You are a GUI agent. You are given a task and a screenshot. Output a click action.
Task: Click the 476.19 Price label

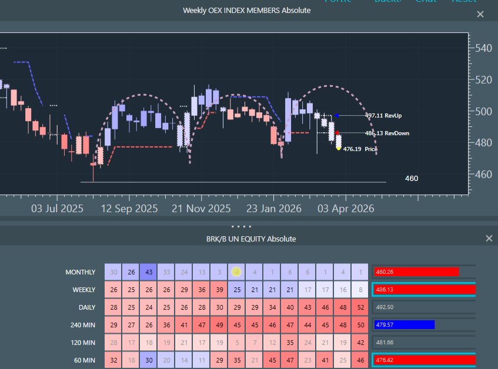click(360, 149)
